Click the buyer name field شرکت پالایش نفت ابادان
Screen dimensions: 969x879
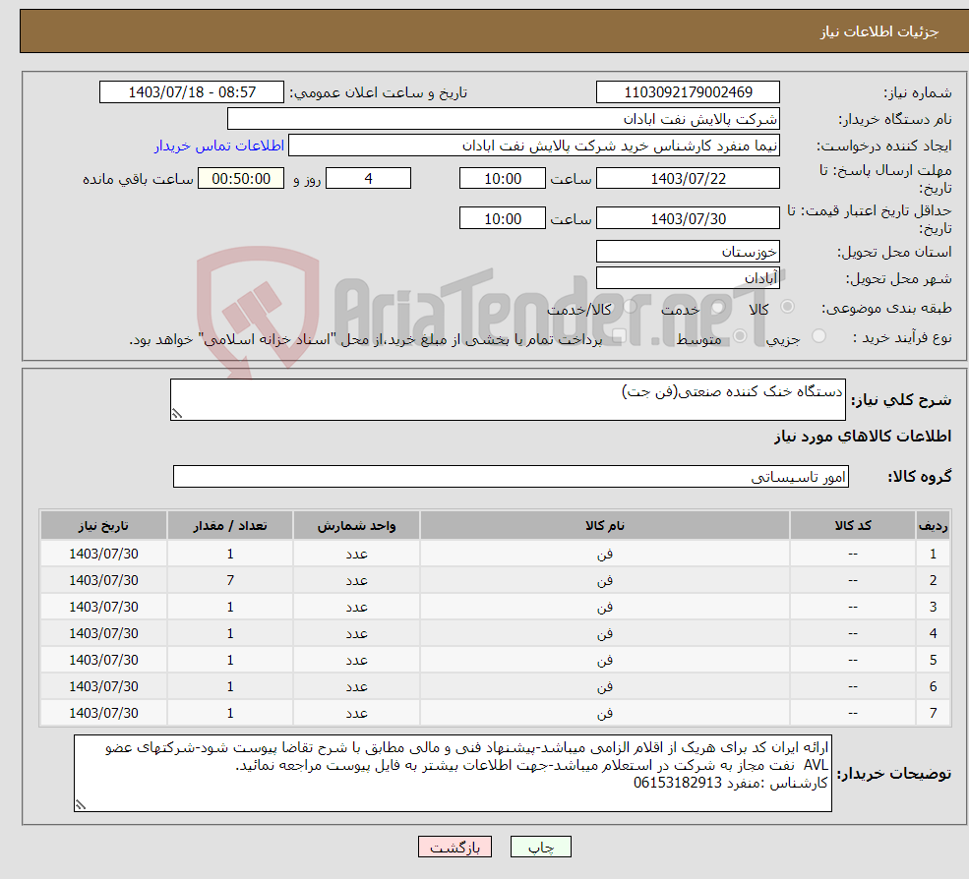(x=503, y=119)
